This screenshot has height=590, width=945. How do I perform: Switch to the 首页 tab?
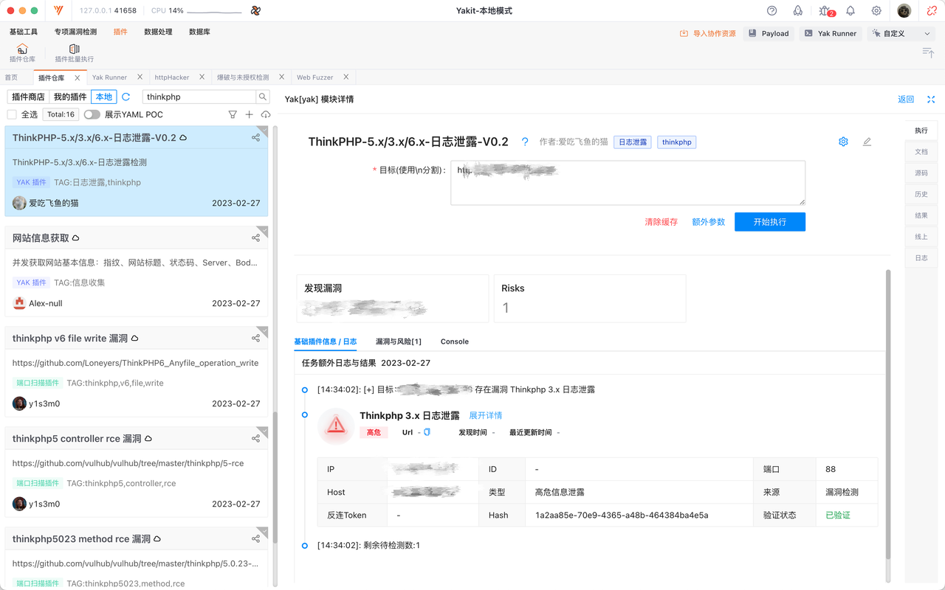tap(11, 77)
